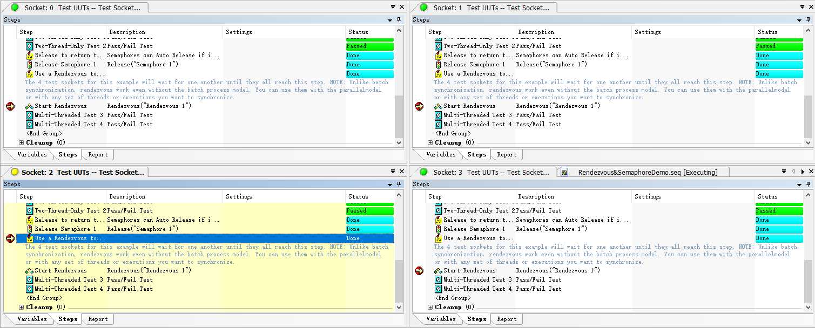Click Description column header in Socket 1

573,32
